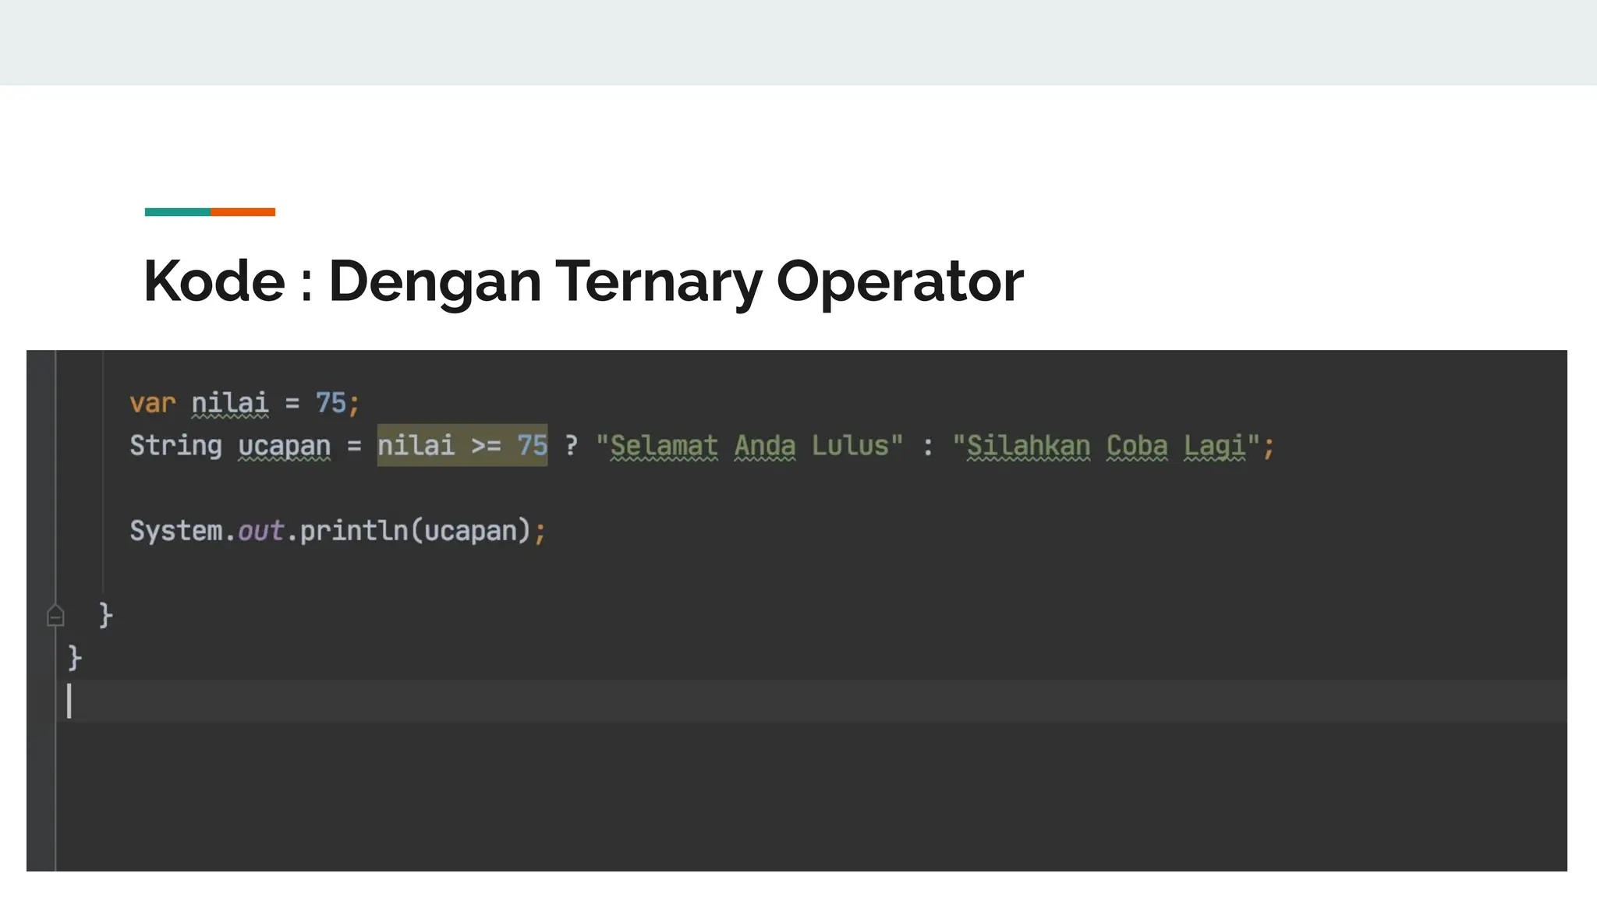Click the variable "nilai" in the var declaration
The image size is (1597, 898).
coord(230,404)
